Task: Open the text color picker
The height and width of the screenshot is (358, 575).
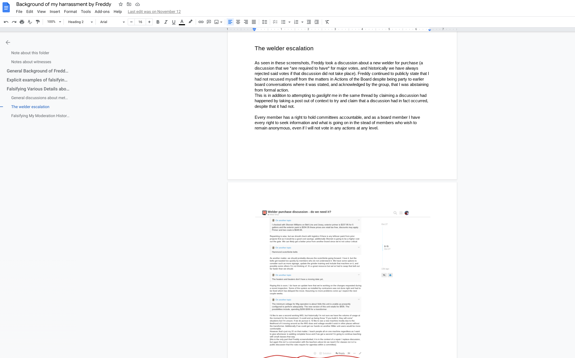Action: 182,22
